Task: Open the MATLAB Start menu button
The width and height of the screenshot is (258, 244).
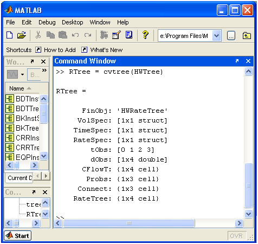Action: tap(17, 236)
